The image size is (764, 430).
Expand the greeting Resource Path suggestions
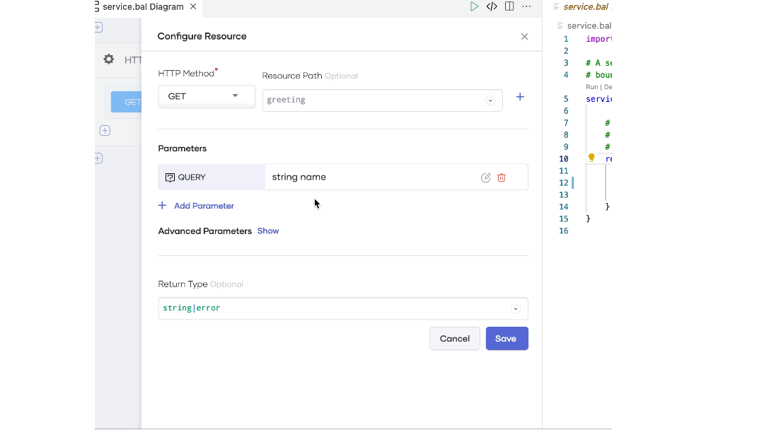[490, 100]
